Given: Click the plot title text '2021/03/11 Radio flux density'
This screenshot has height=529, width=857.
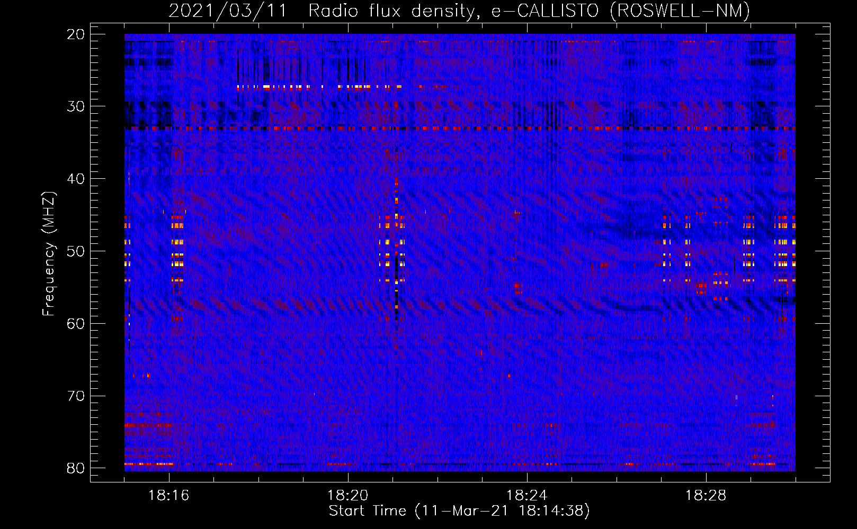Looking at the screenshot, I should pyautogui.click(x=322, y=11).
